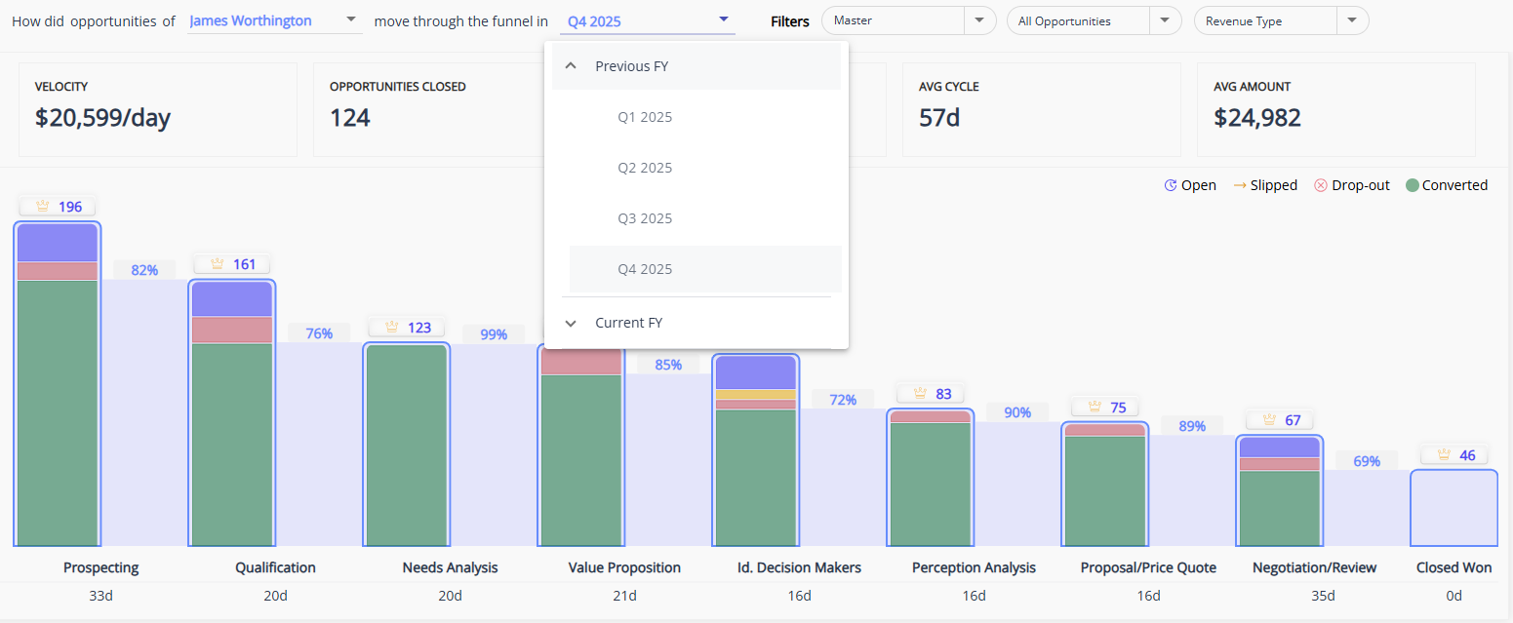
Task: Click crown icon next to 83 count
Action: click(x=919, y=394)
